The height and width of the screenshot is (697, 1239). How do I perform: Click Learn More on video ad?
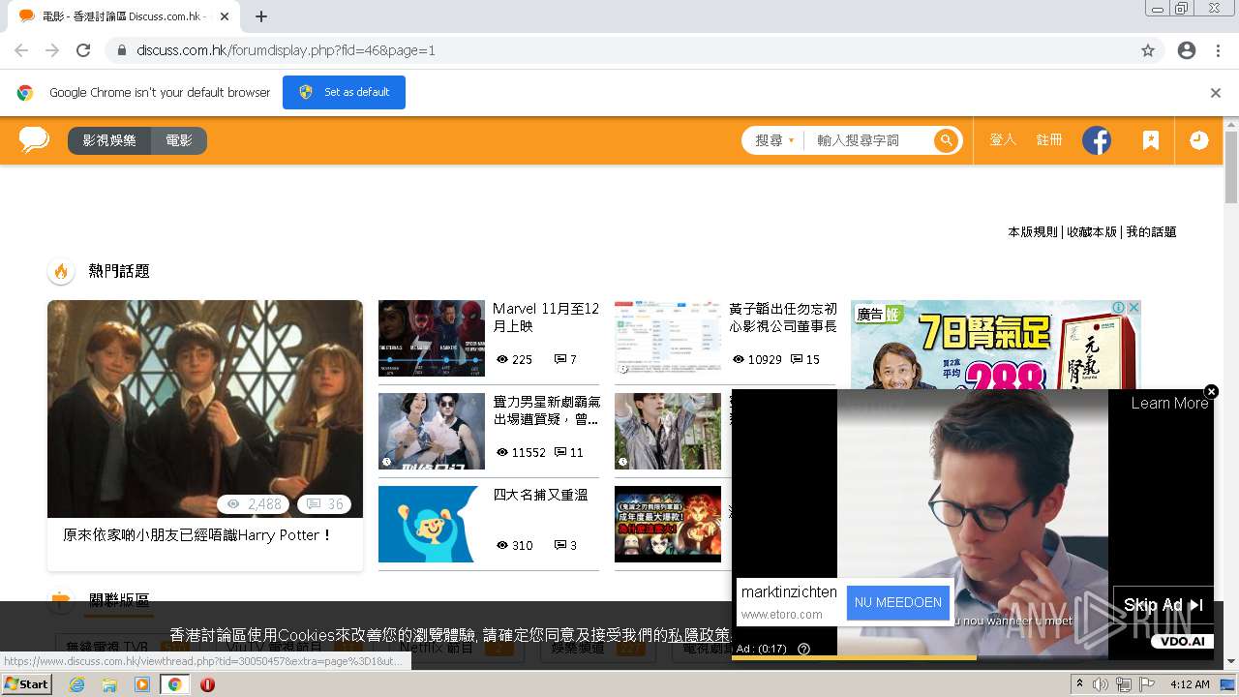pos(1169,403)
